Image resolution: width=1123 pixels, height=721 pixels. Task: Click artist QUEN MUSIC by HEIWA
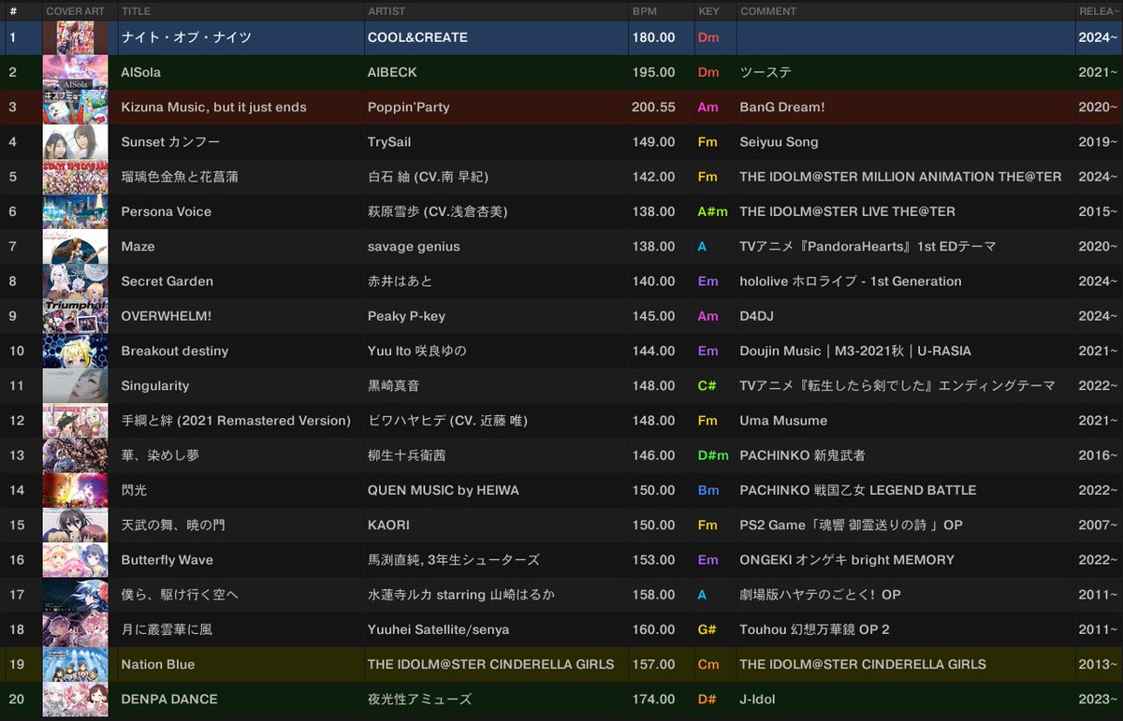pos(443,490)
